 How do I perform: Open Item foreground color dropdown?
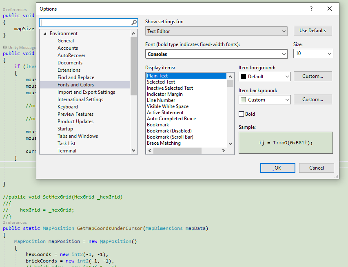pos(264,77)
